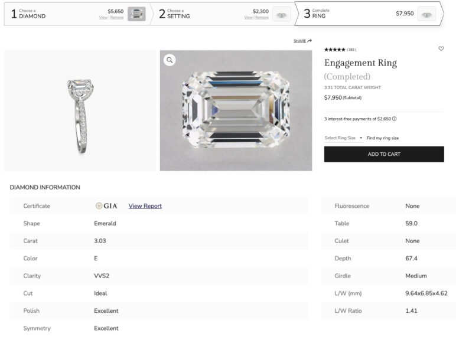Viewport: 456px width, 340px height.
Task: Click the GIA certificate logo
Action: coord(106,206)
